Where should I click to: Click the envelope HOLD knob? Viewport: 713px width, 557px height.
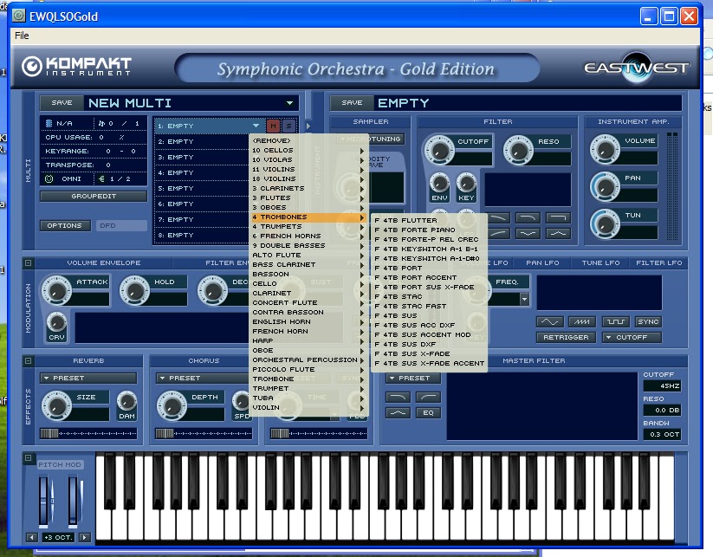click(x=134, y=290)
